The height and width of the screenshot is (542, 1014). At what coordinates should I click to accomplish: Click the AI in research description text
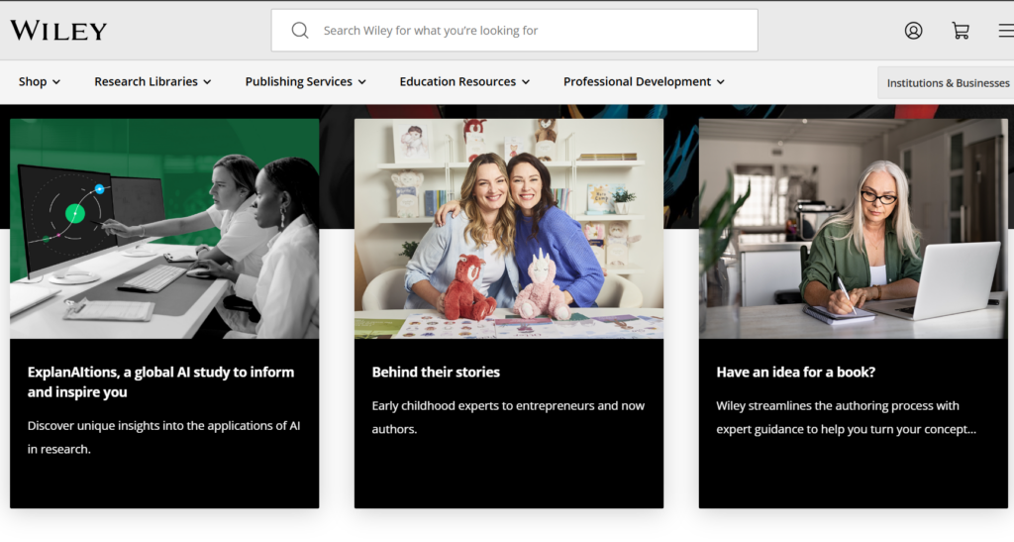click(x=163, y=437)
